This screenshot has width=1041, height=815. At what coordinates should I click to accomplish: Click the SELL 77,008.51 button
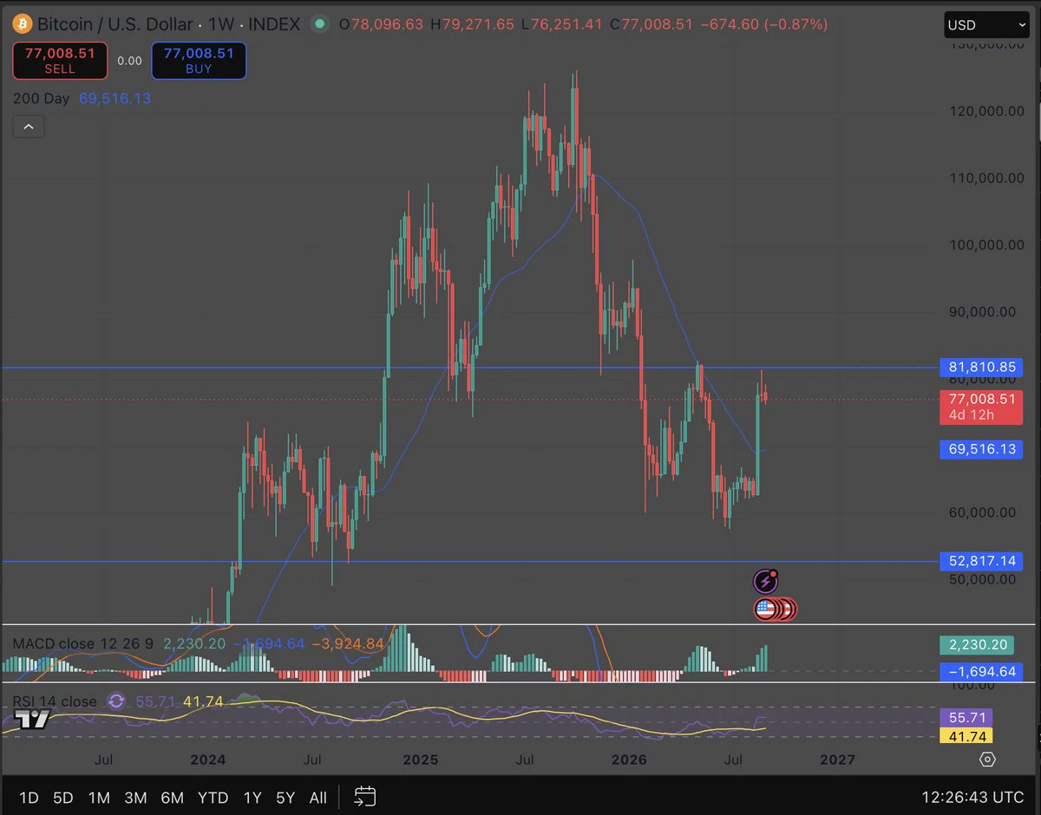[60, 61]
